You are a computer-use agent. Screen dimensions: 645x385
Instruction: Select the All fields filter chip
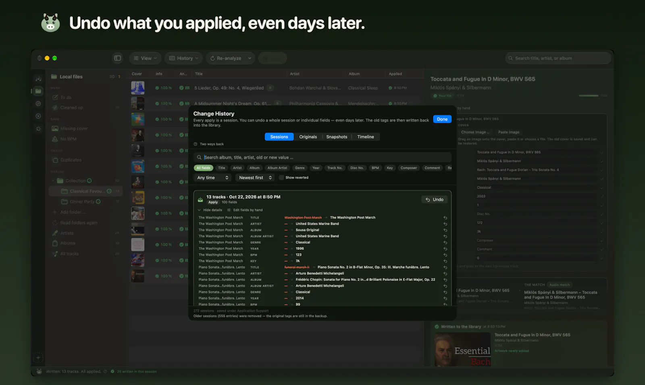(204, 168)
